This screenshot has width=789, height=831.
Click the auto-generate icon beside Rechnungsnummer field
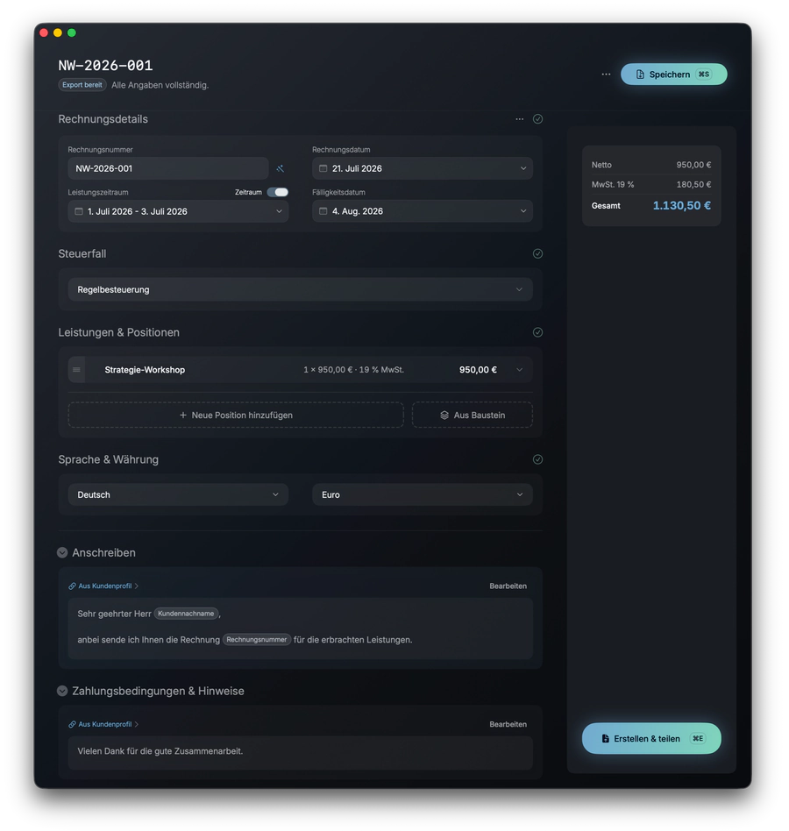[280, 168]
